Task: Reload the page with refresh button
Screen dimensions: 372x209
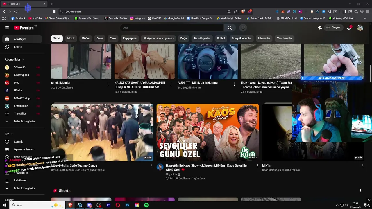Action: [x=16, y=12]
